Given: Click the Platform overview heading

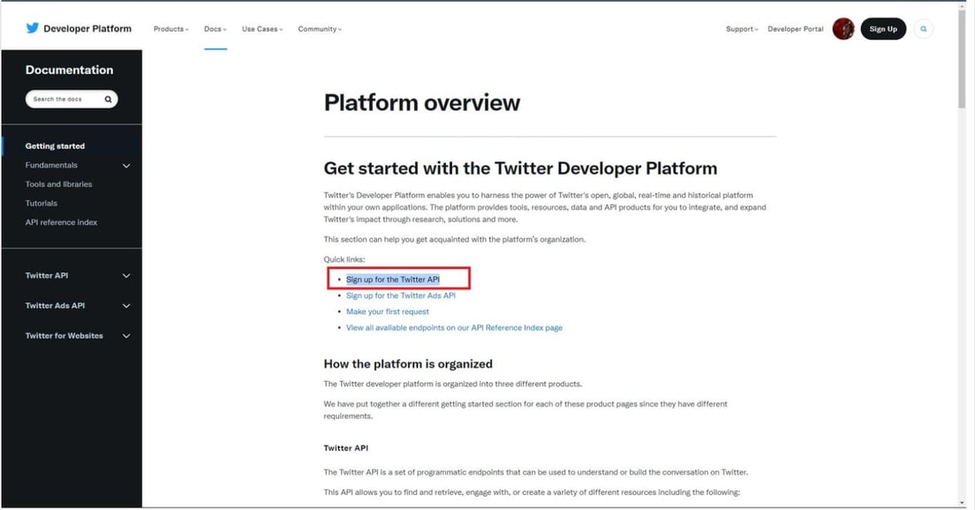Looking at the screenshot, I should [422, 103].
